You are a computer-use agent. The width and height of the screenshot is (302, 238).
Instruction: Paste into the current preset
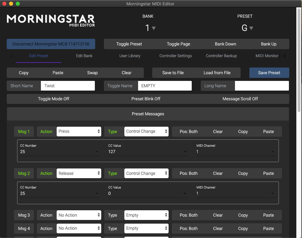click(58, 73)
